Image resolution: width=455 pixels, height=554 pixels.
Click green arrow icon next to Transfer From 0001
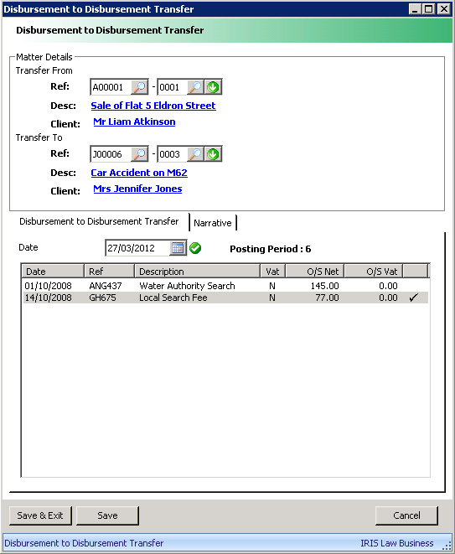pyautogui.click(x=213, y=87)
